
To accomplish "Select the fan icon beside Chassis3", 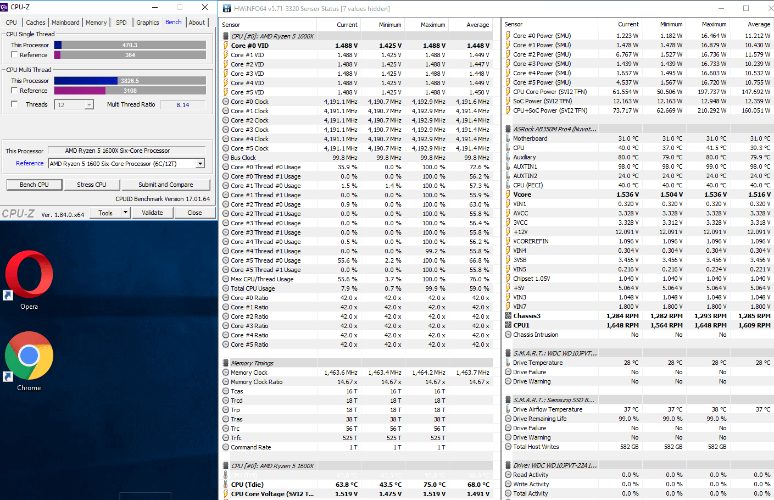I will 508,316.
